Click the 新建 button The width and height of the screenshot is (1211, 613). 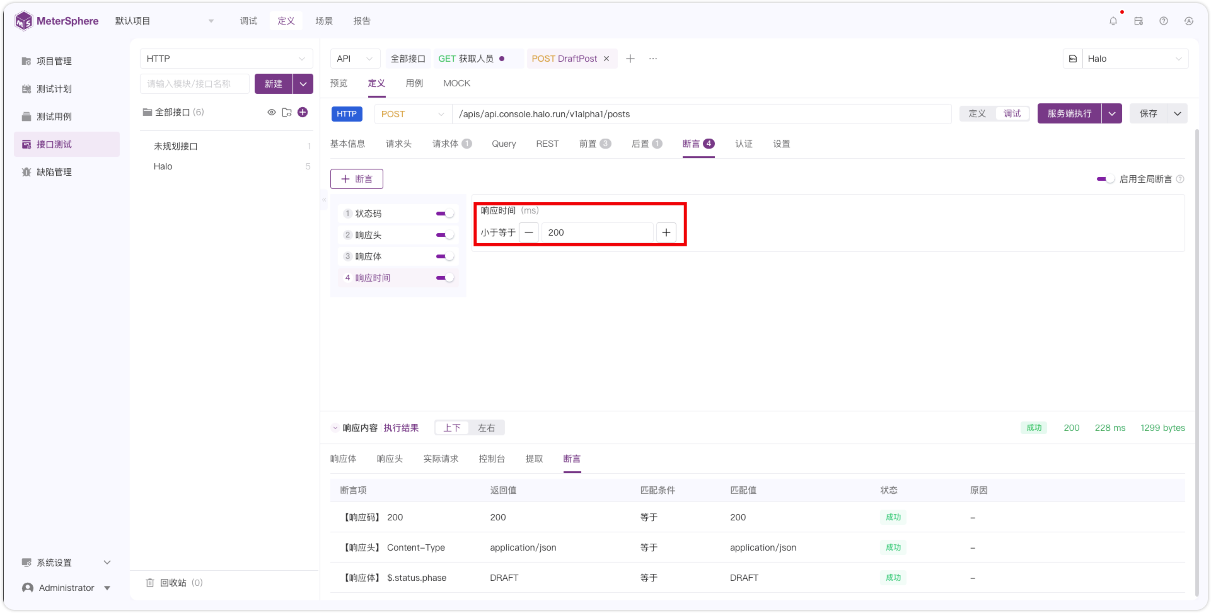[274, 84]
